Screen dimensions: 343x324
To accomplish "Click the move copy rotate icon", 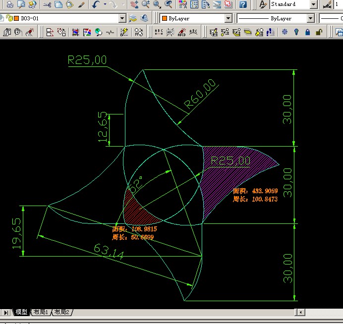I will pyautogui.click(x=61, y=32).
